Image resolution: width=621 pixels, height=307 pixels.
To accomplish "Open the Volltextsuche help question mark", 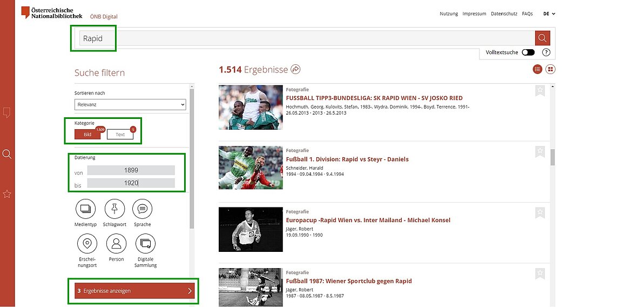I will tap(546, 52).
